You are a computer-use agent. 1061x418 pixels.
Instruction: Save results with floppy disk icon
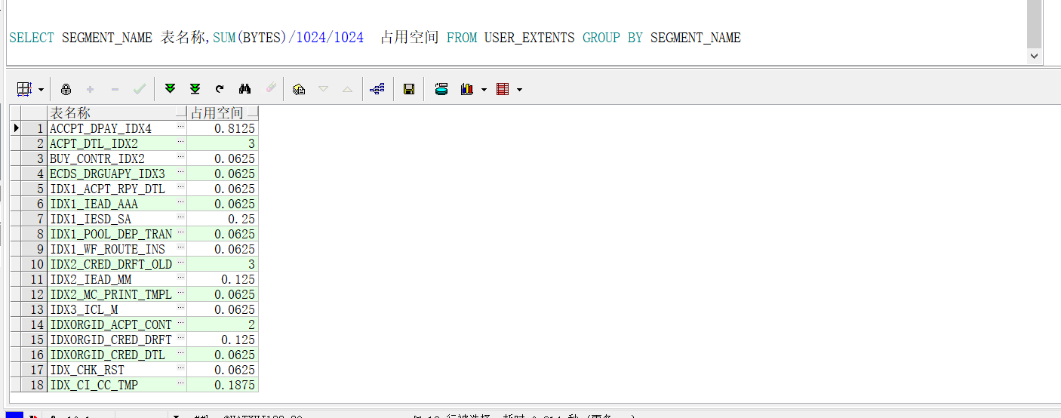pos(409,89)
